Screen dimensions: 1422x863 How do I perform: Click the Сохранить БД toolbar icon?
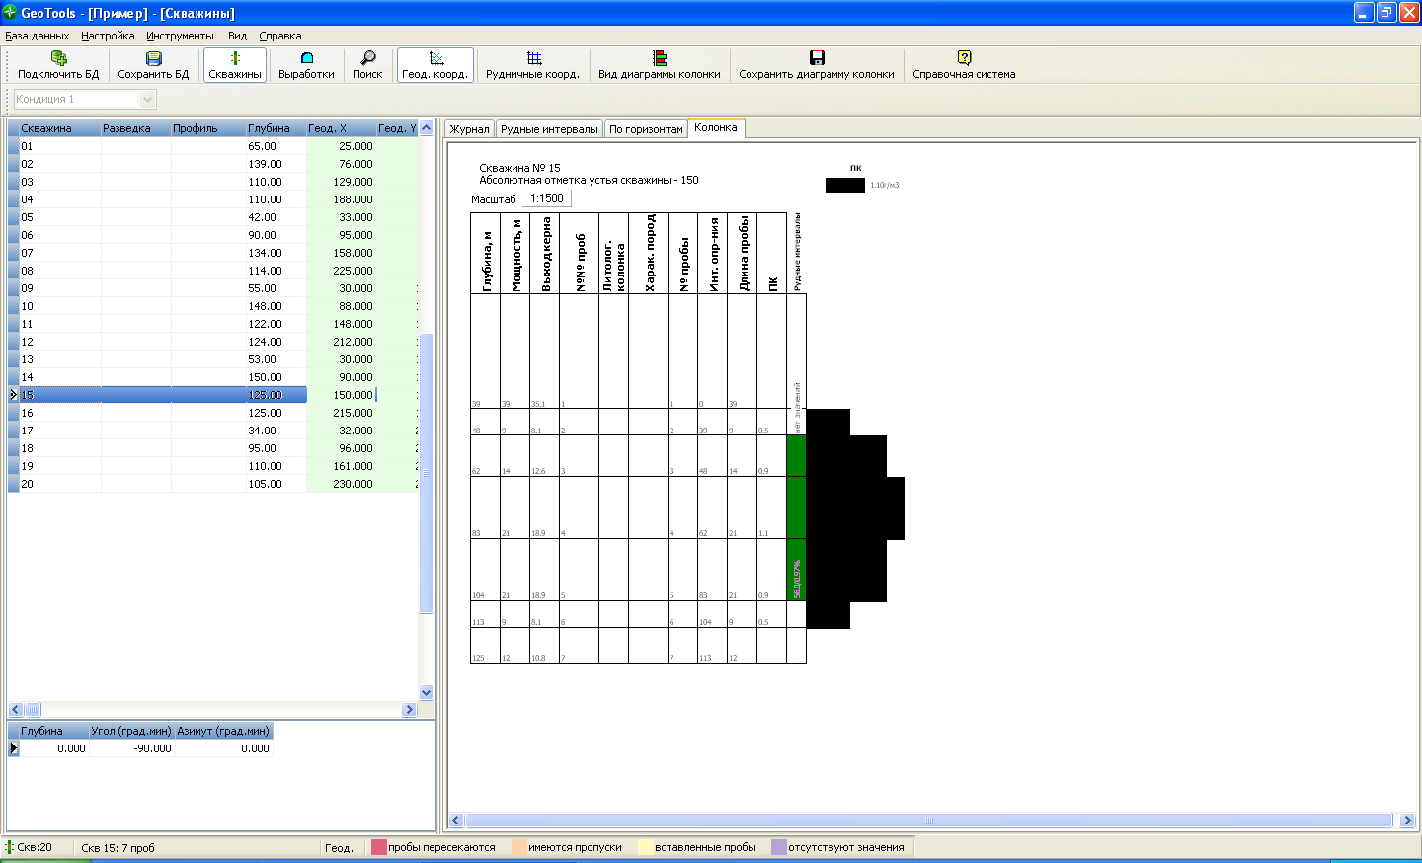(153, 58)
